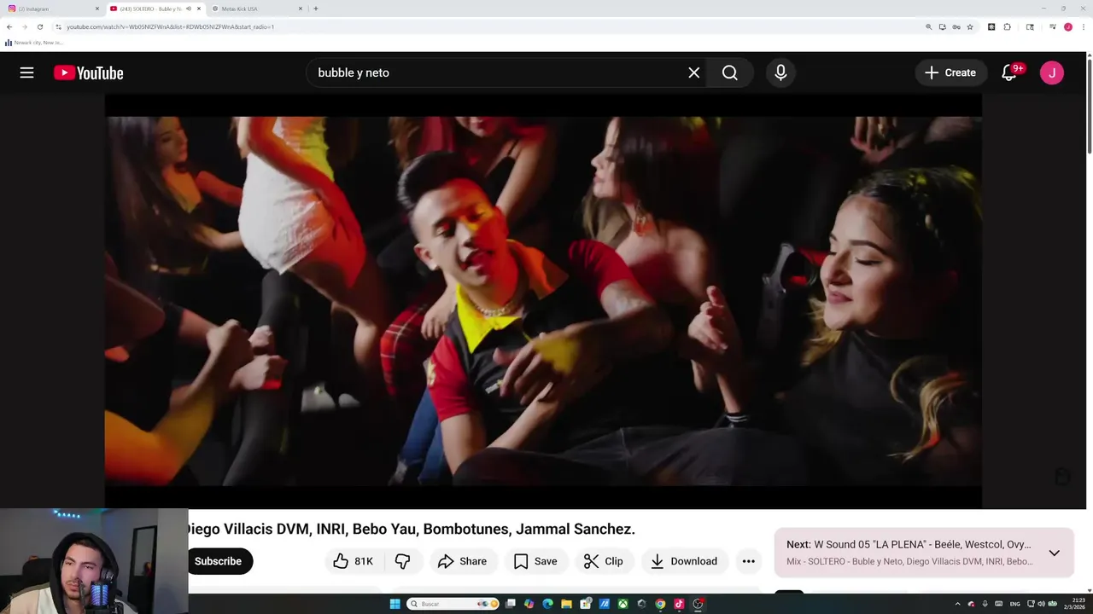The image size is (1093, 614).
Task: Open the YouTube hamburger guide menu
Action: (26, 72)
